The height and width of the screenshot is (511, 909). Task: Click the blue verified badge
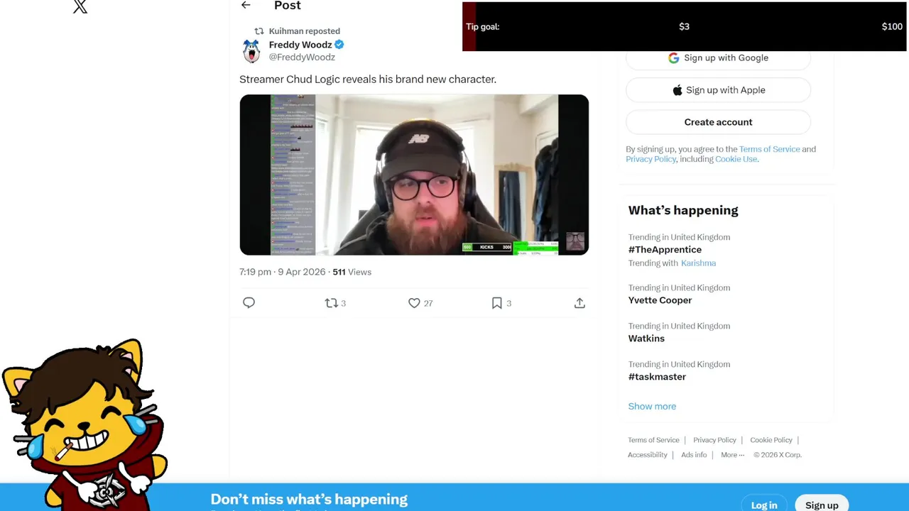[339, 45]
